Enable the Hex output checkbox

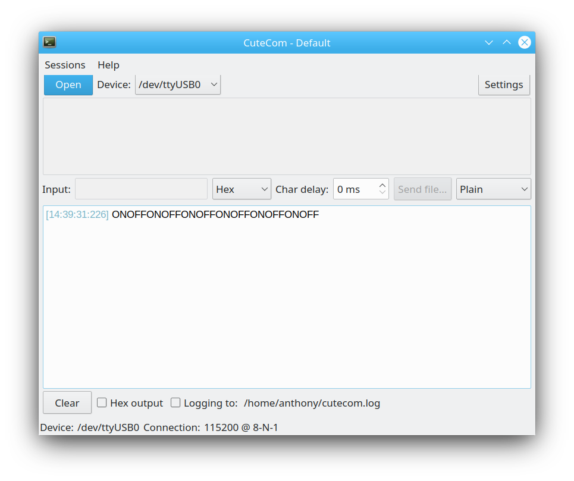coord(102,403)
